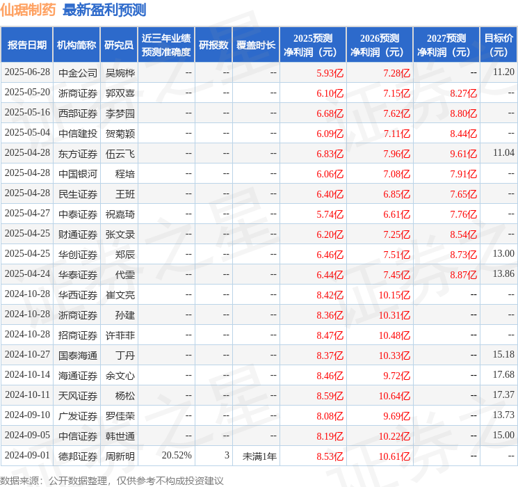This screenshot has height=487, width=518.
Task: Select analyst 李梦园
Action: (x=120, y=113)
